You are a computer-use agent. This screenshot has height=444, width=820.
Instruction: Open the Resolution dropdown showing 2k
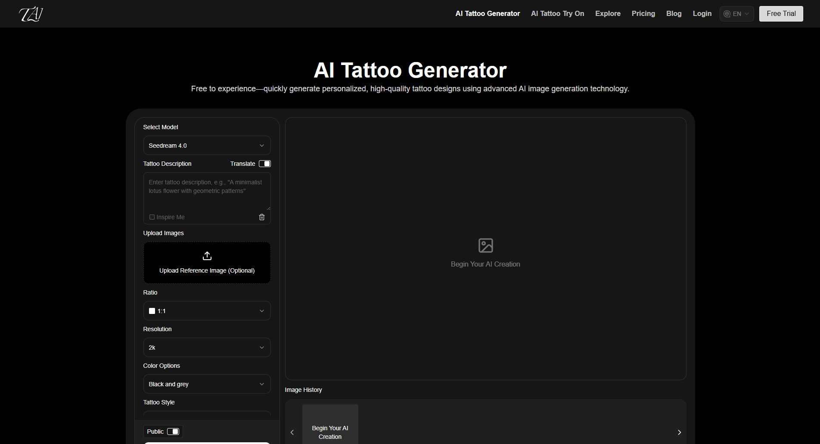pos(207,347)
